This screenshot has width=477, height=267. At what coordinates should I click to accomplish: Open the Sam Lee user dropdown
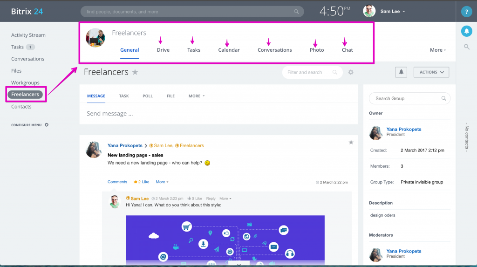click(x=392, y=11)
